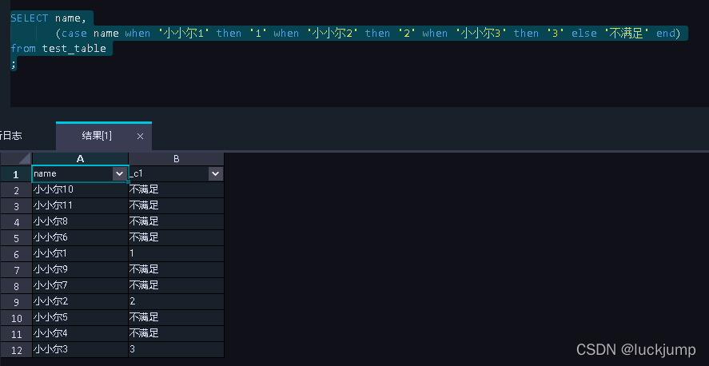The height and width of the screenshot is (366, 709).
Task: Click cell 小小尔5
Action: (81, 318)
